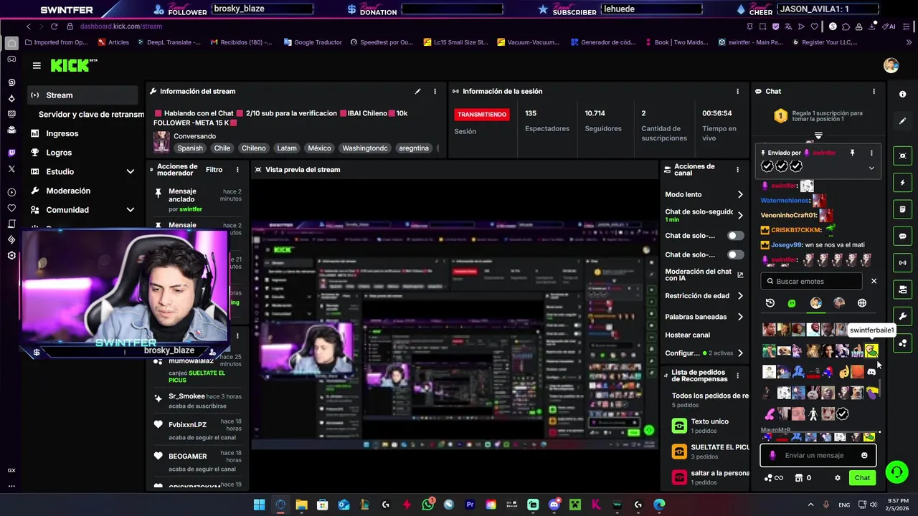Open the Kick hamburger menu
This screenshot has width=918, height=516.
coord(37,65)
